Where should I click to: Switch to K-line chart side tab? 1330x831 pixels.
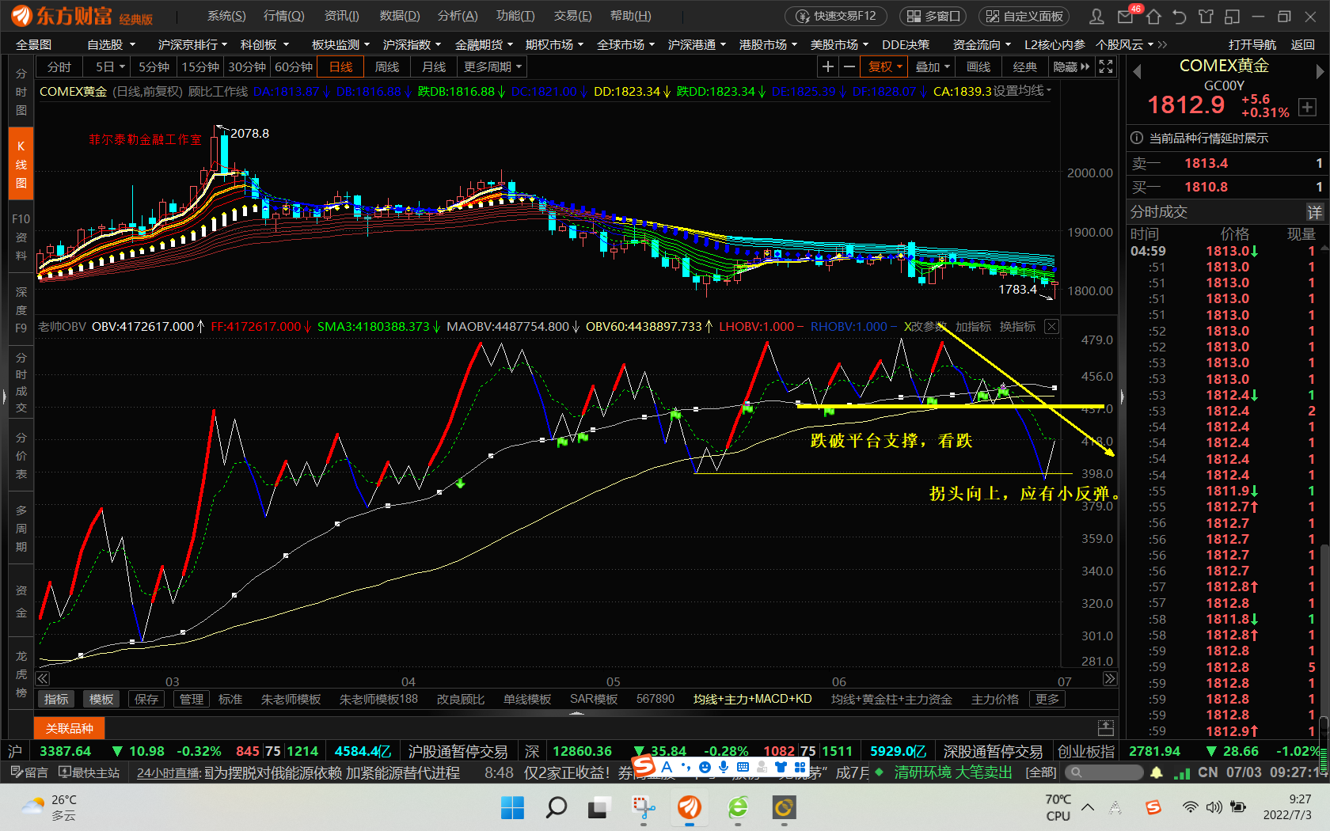tap(21, 165)
